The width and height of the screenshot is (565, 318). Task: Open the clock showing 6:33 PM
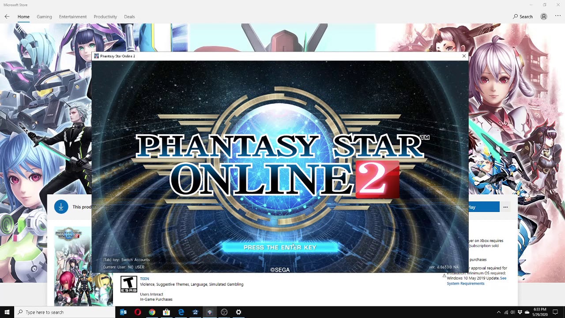click(x=540, y=312)
